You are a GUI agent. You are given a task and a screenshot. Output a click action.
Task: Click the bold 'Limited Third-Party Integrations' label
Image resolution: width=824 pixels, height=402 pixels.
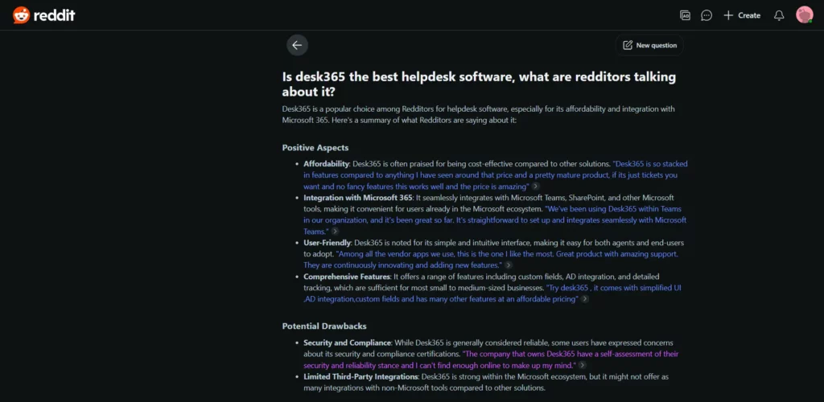(x=360, y=377)
